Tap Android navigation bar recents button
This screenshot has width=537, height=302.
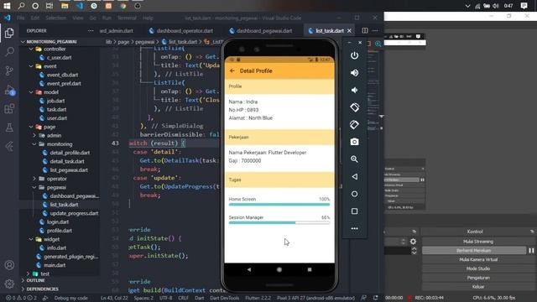point(310,269)
